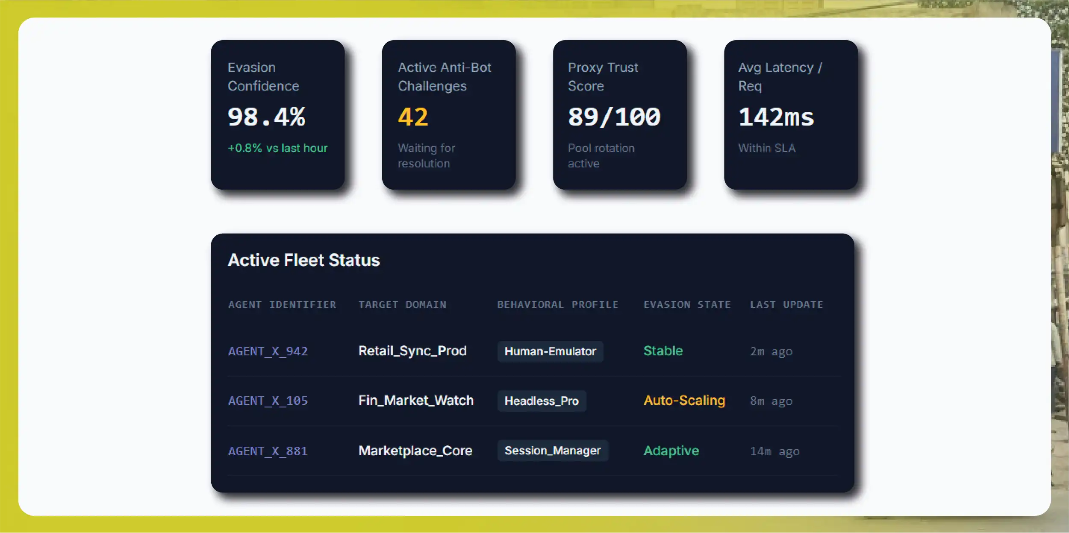Click the Active Fleet Status heading
Viewport: 1069px width, 533px height.
pyautogui.click(x=304, y=260)
